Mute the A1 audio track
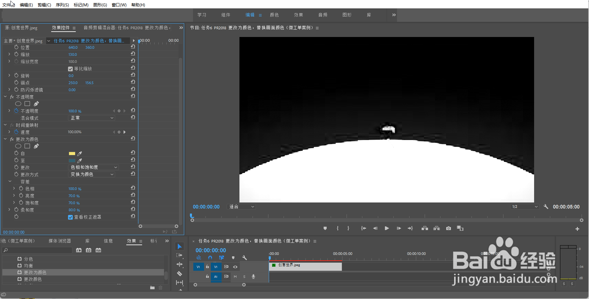589x299 pixels. pyautogui.click(x=235, y=276)
